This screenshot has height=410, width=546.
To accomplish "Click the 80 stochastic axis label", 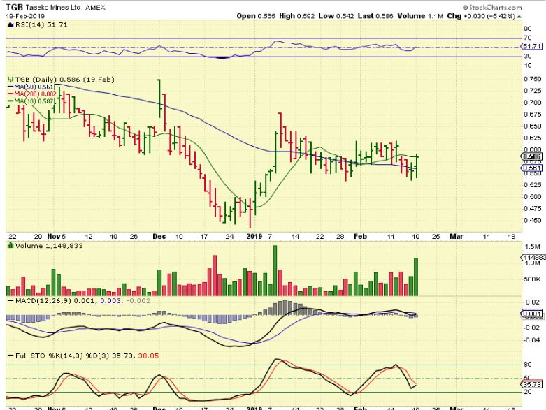I will coord(528,365).
